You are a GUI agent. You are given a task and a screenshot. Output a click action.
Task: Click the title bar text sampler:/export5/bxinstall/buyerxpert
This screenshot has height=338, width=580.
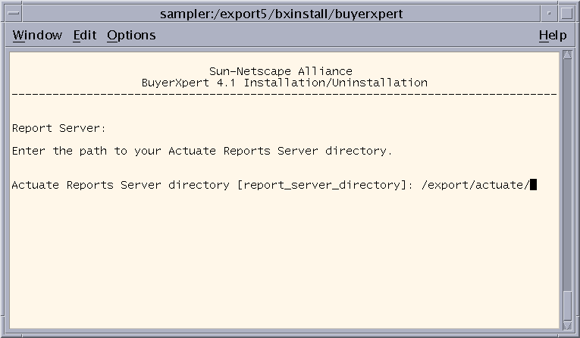pyautogui.click(x=281, y=14)
